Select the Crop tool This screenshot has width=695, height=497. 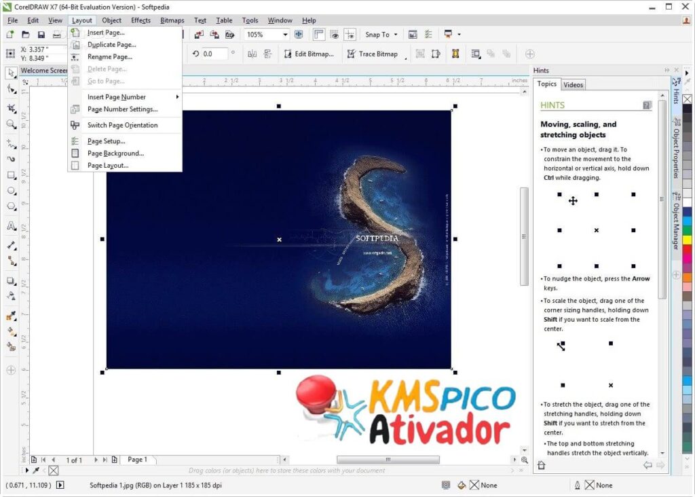point(11,108)
